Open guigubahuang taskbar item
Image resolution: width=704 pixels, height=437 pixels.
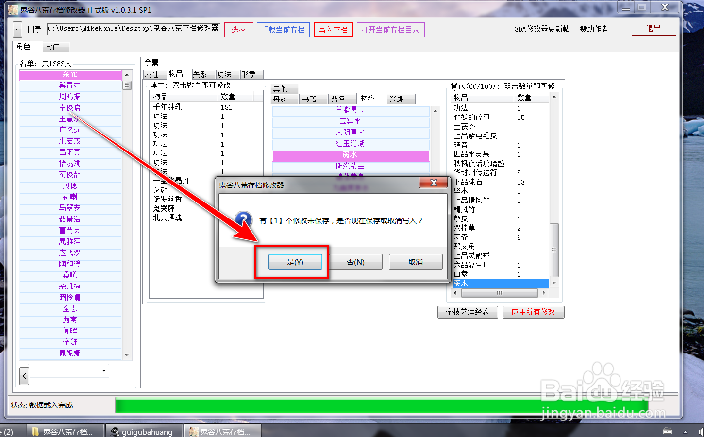(144, 431)
